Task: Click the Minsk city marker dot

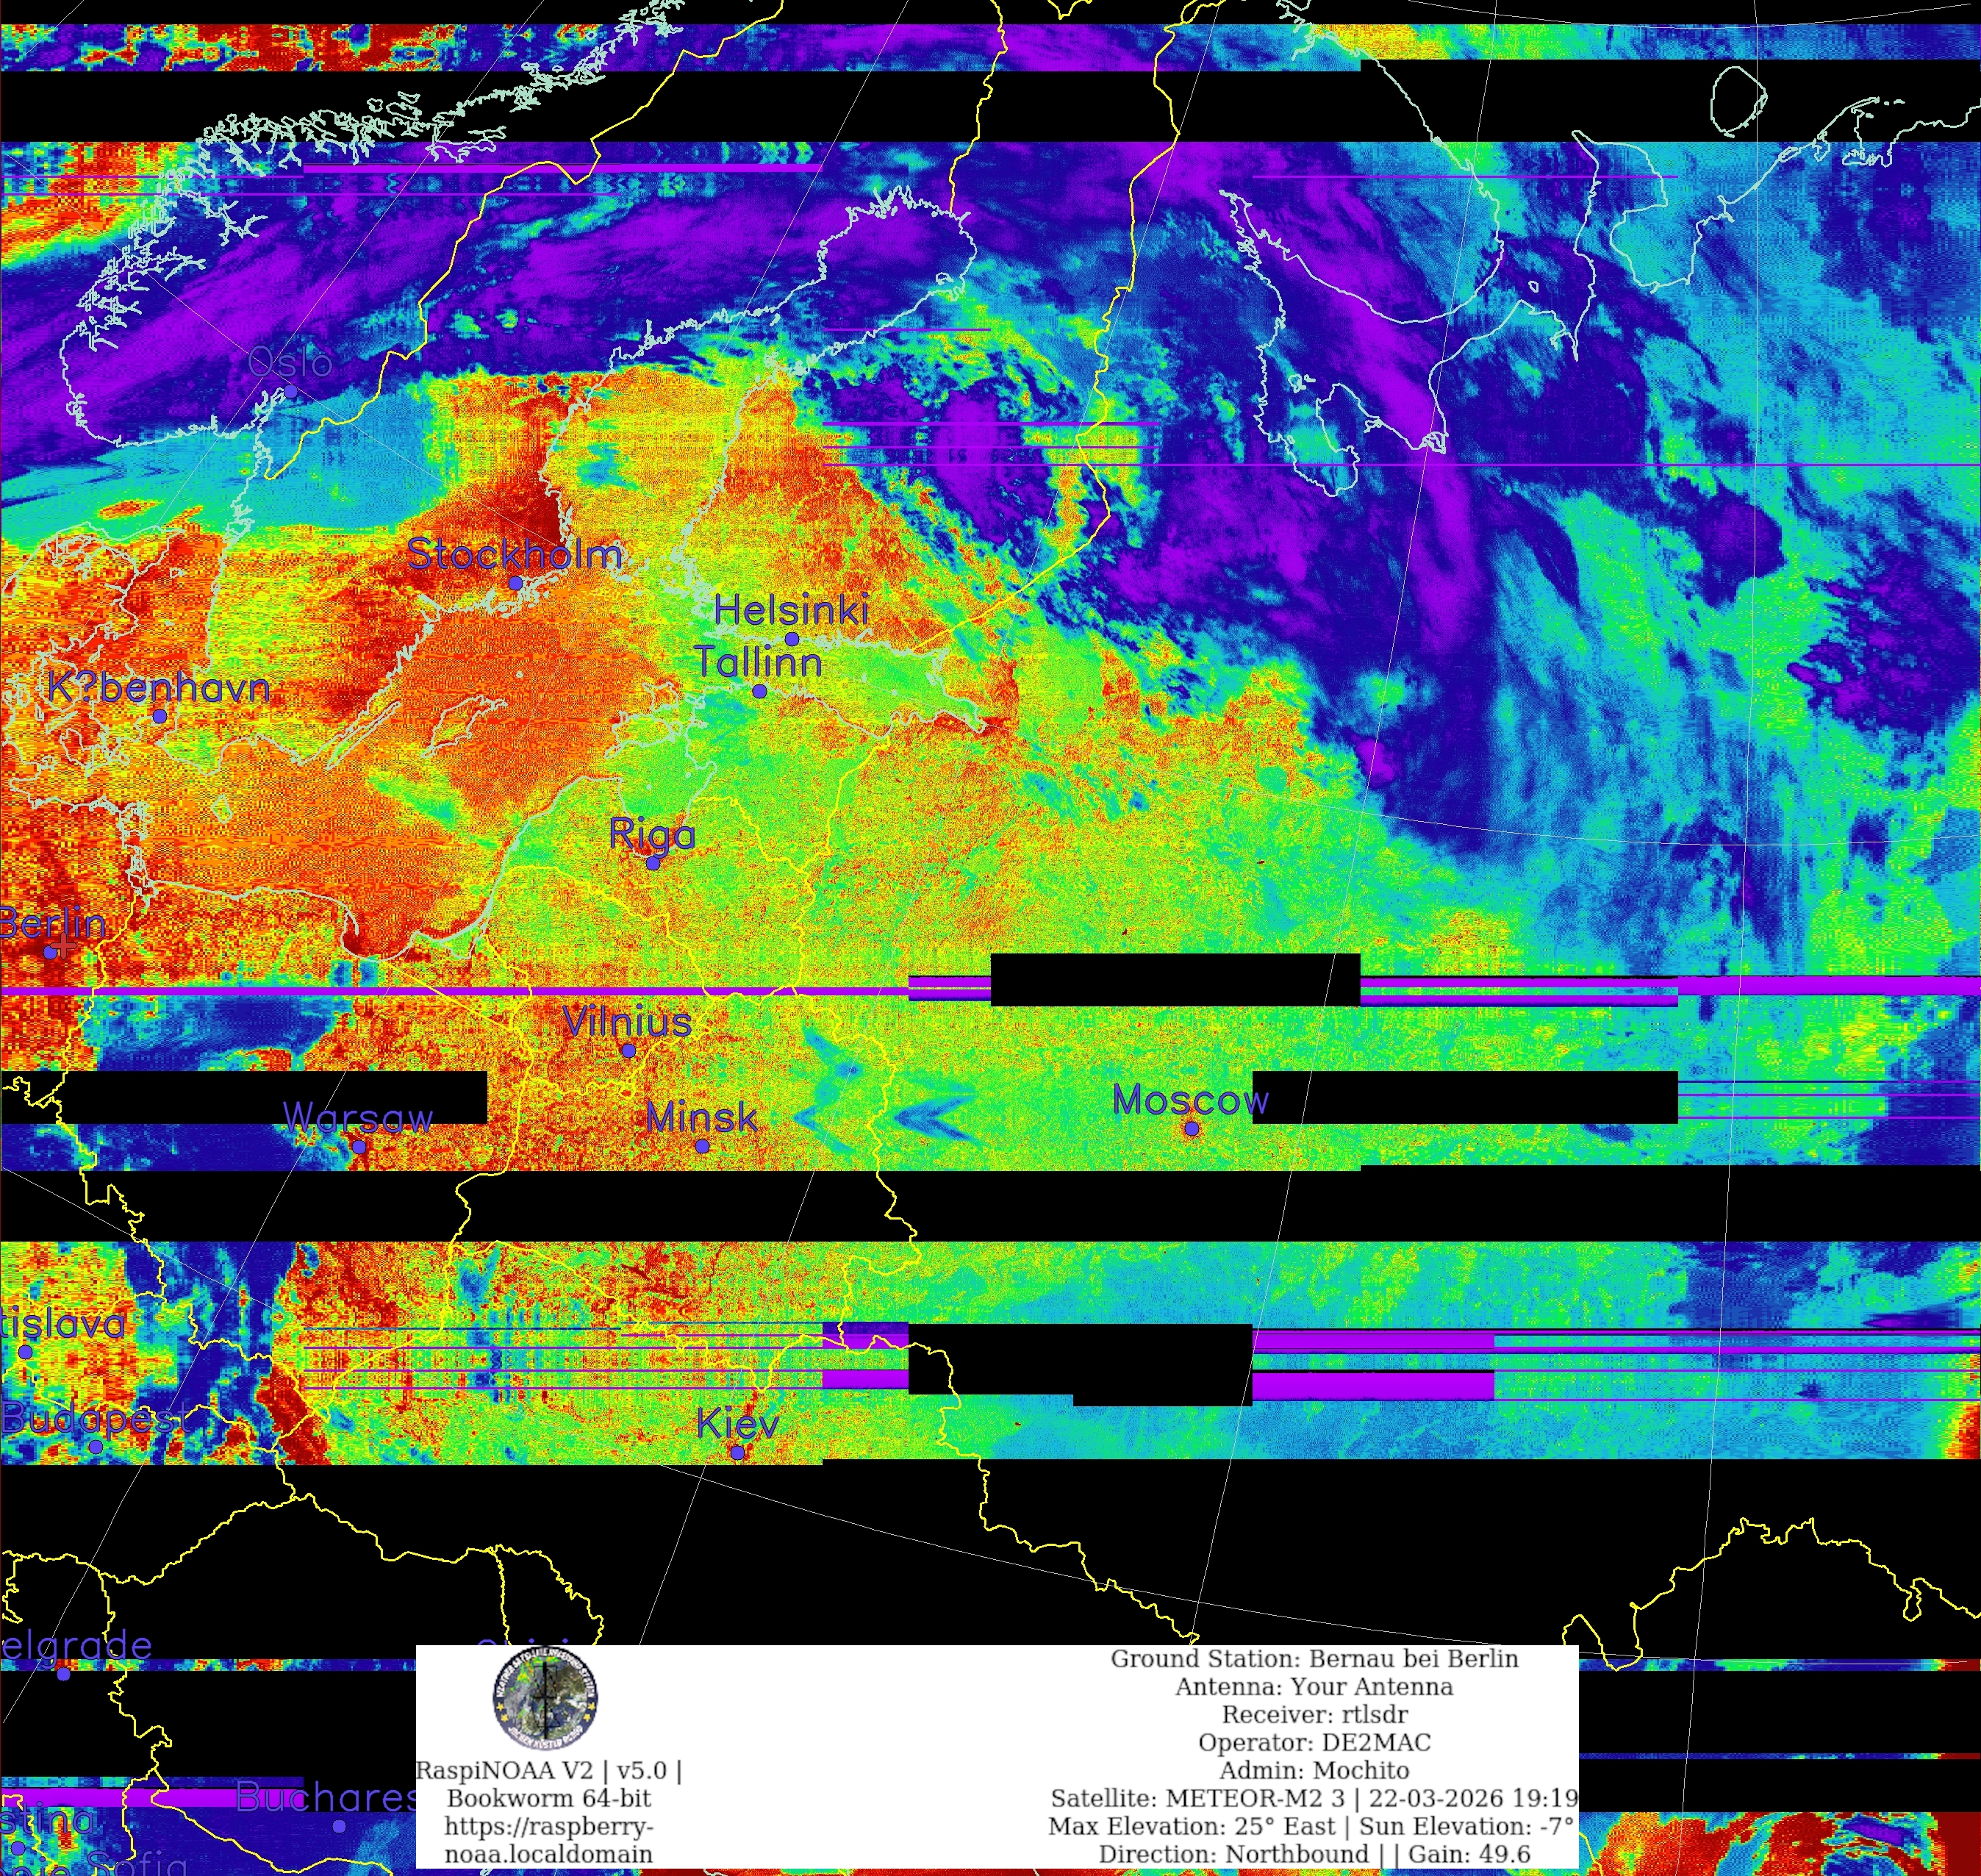Action: 702,1147
